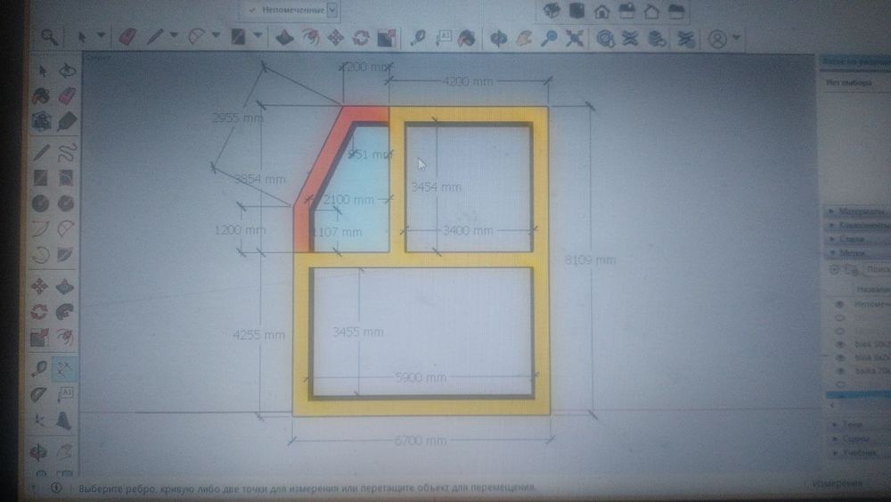Switch to Top view icon
Viewport: 891px width, 502px height.
(x=576, y=10)
